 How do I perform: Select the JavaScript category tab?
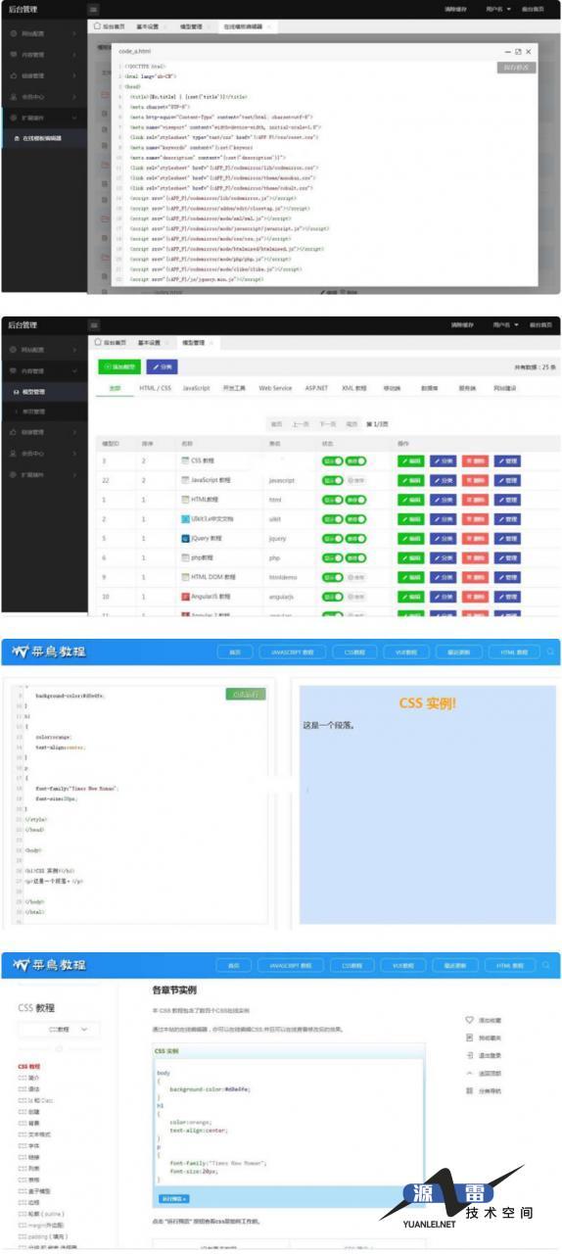click(197, 388)
